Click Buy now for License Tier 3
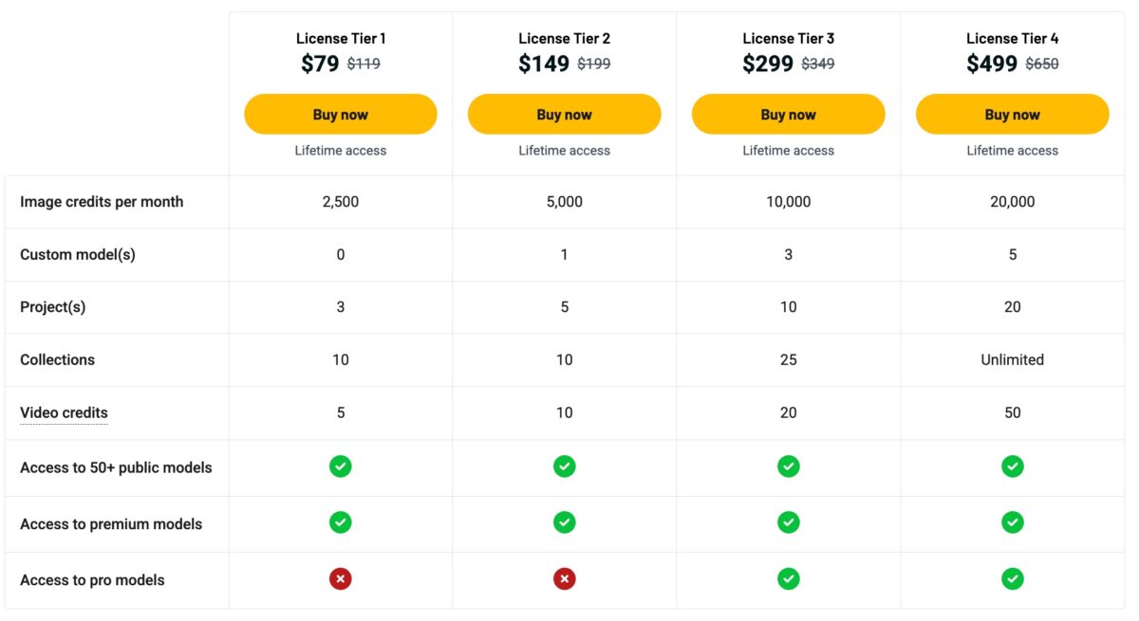The image size is (1139, 621). (788, 113)
